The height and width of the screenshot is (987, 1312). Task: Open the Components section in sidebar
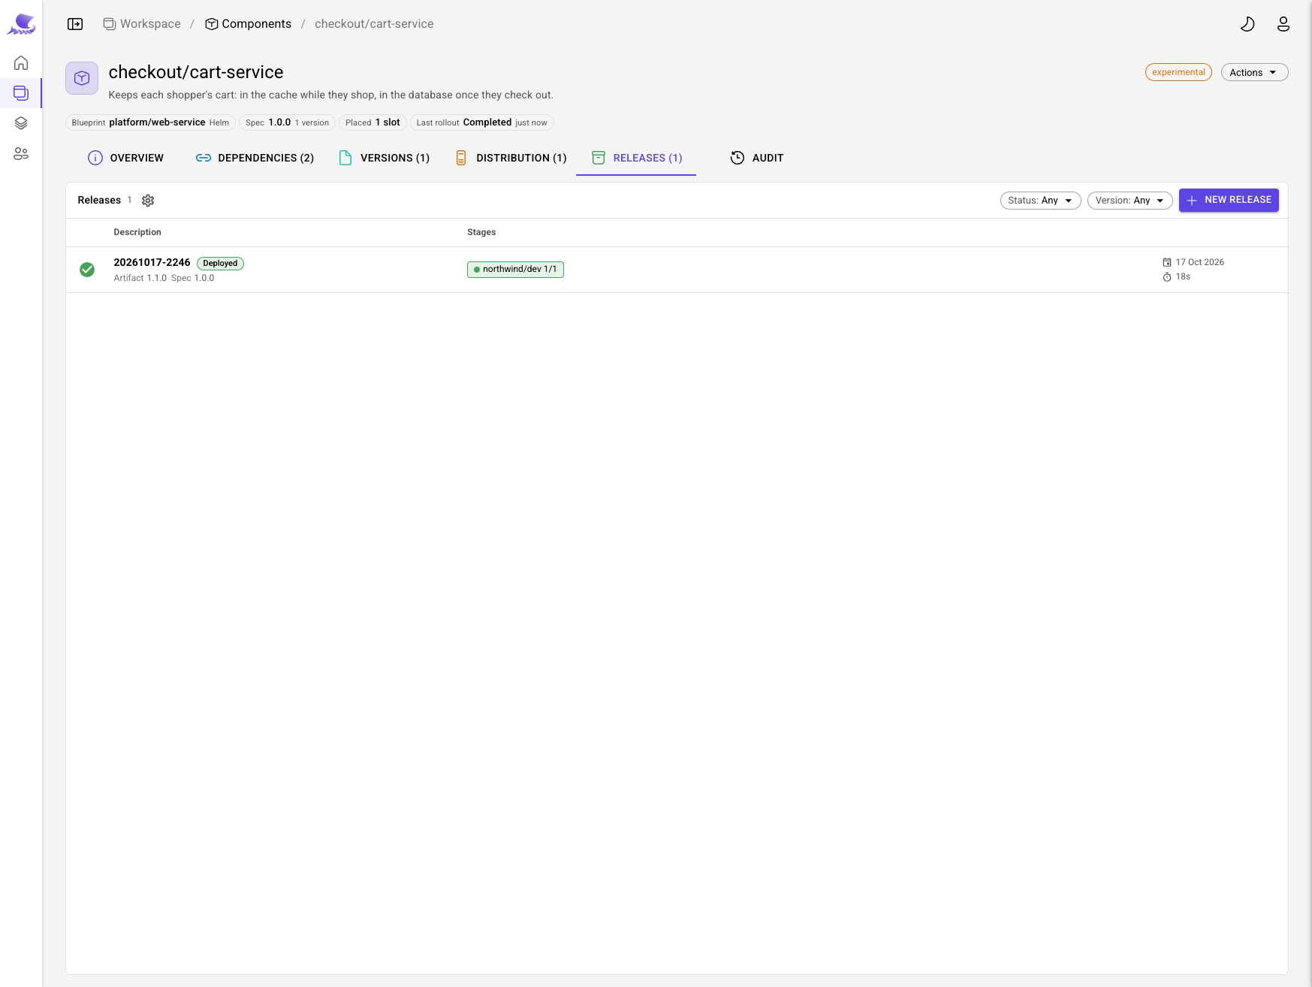[21, 93]
